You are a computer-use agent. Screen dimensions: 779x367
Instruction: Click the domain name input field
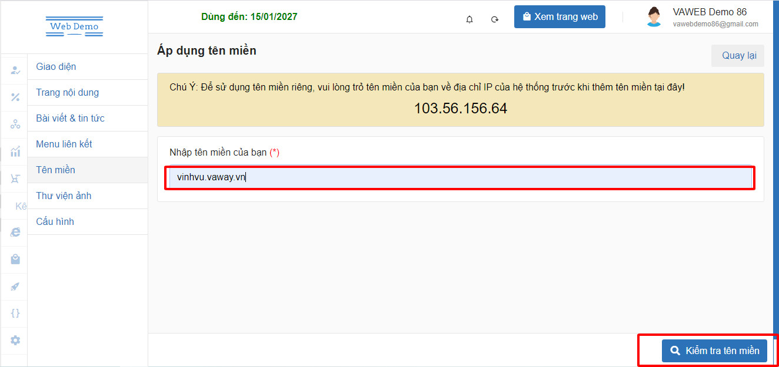pos(459,177)
